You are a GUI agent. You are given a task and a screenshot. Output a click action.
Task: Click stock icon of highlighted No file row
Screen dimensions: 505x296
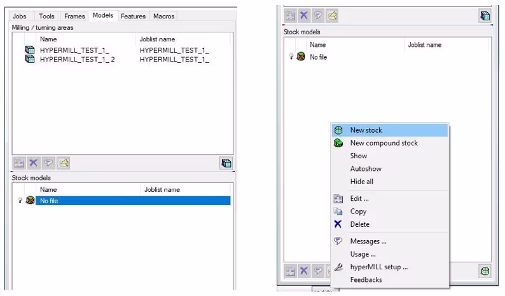(x=30, y=201)
